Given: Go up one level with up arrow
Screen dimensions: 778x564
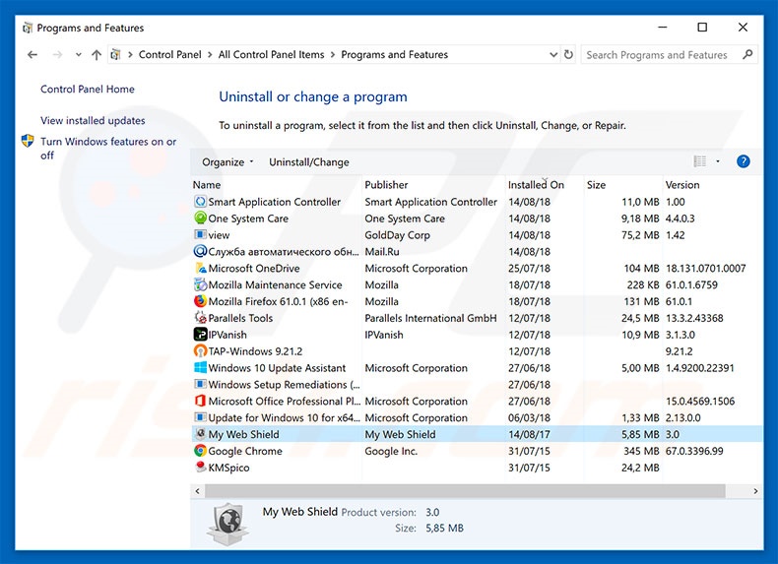Looking at the screenshot, I should [x=97, y=54].
